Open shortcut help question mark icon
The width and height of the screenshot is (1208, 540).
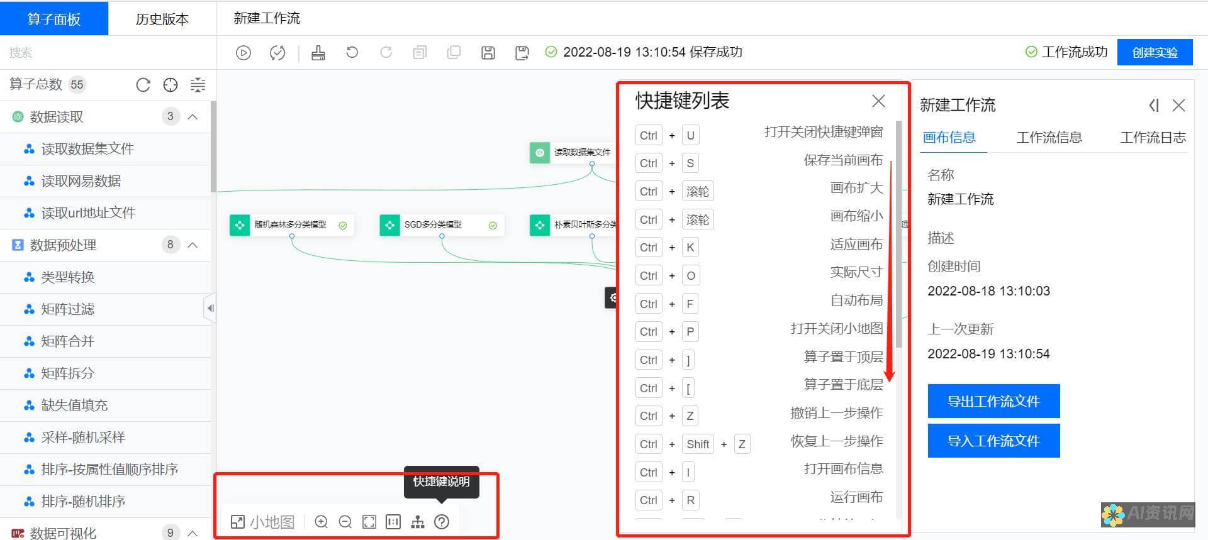442,522
